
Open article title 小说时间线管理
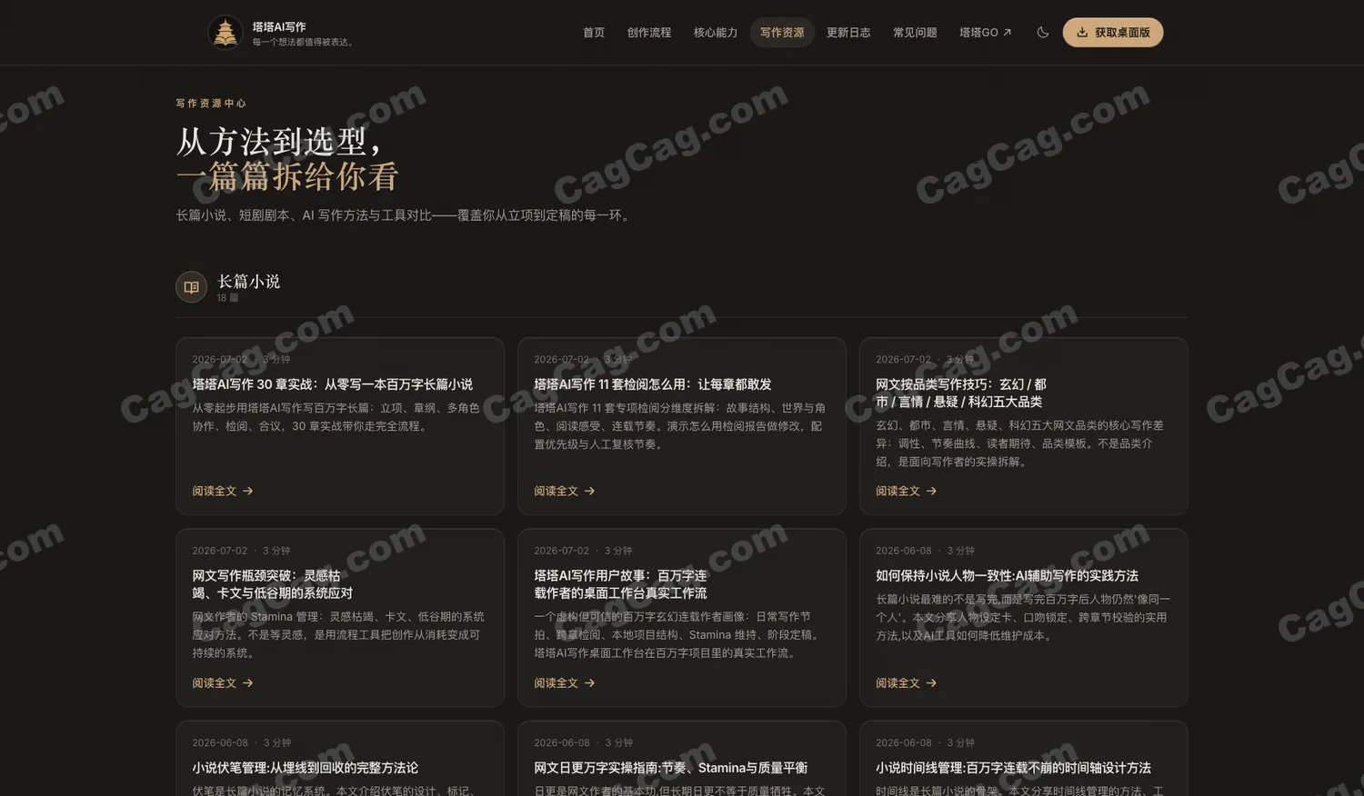1014,769
